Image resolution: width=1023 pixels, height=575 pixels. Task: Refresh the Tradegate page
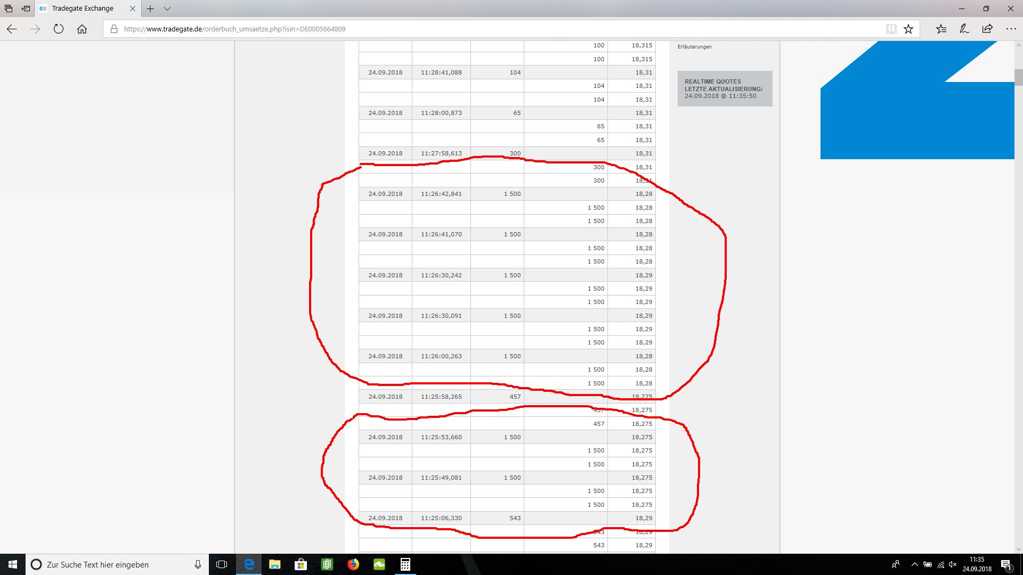tap(59, 29)
